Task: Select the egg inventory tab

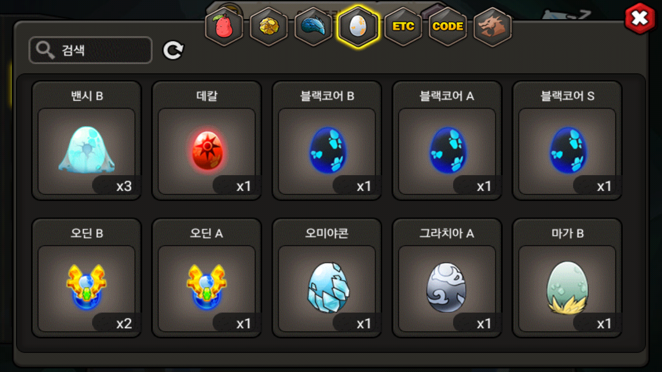Action: tap(358, 26)
